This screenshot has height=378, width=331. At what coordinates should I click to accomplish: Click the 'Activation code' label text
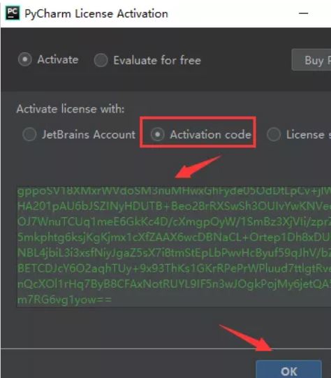[x=211, y=134]
